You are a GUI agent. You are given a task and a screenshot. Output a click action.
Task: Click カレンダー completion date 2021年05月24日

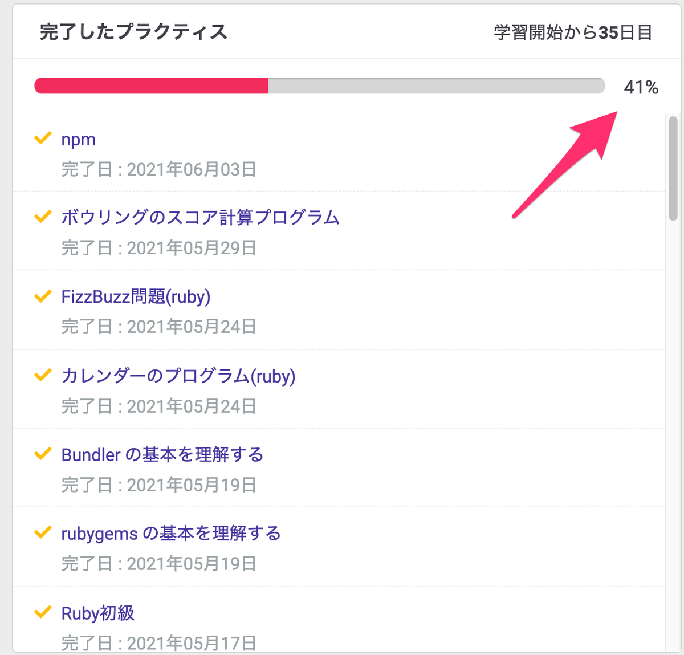(x=192, y=406)
